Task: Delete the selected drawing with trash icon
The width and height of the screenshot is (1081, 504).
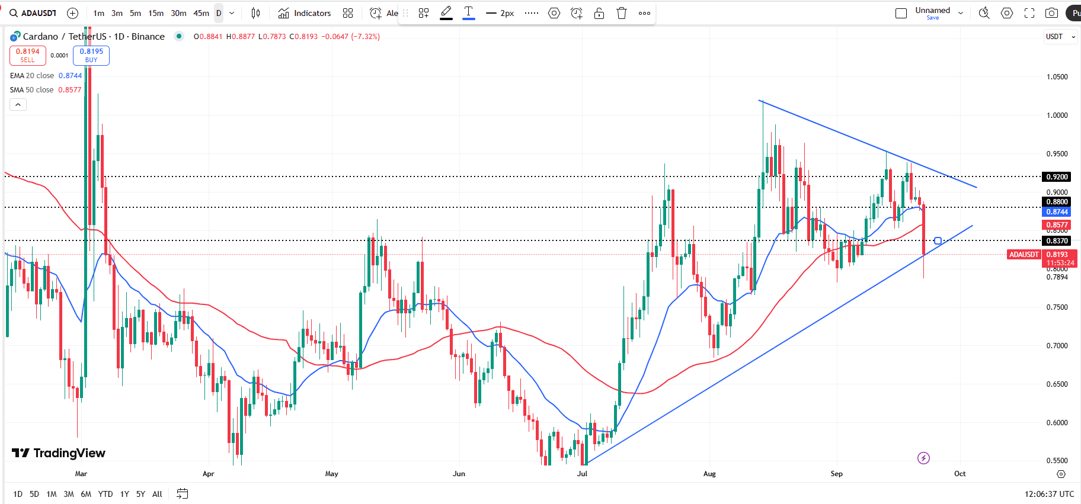Action: [x=622, y=13]
